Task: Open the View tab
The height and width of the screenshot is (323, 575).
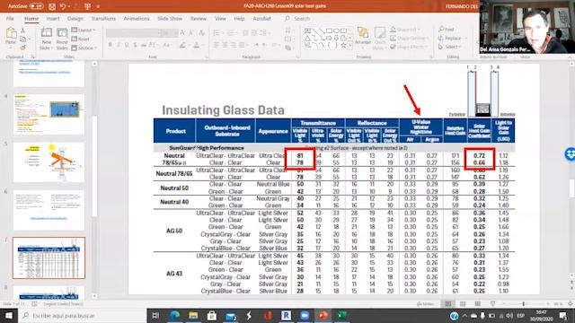Action: (220, 18)
